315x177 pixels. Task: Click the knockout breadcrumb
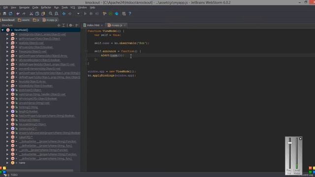pos(8,20)
